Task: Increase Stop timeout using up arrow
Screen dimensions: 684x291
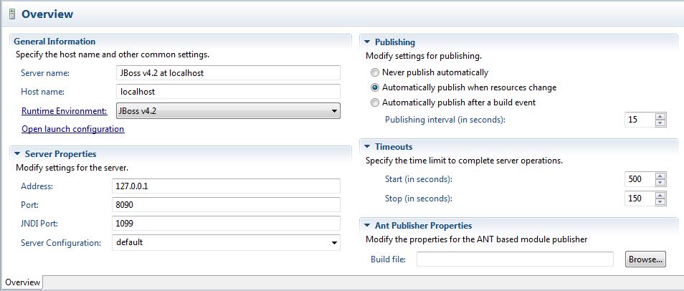Action: 660,195
